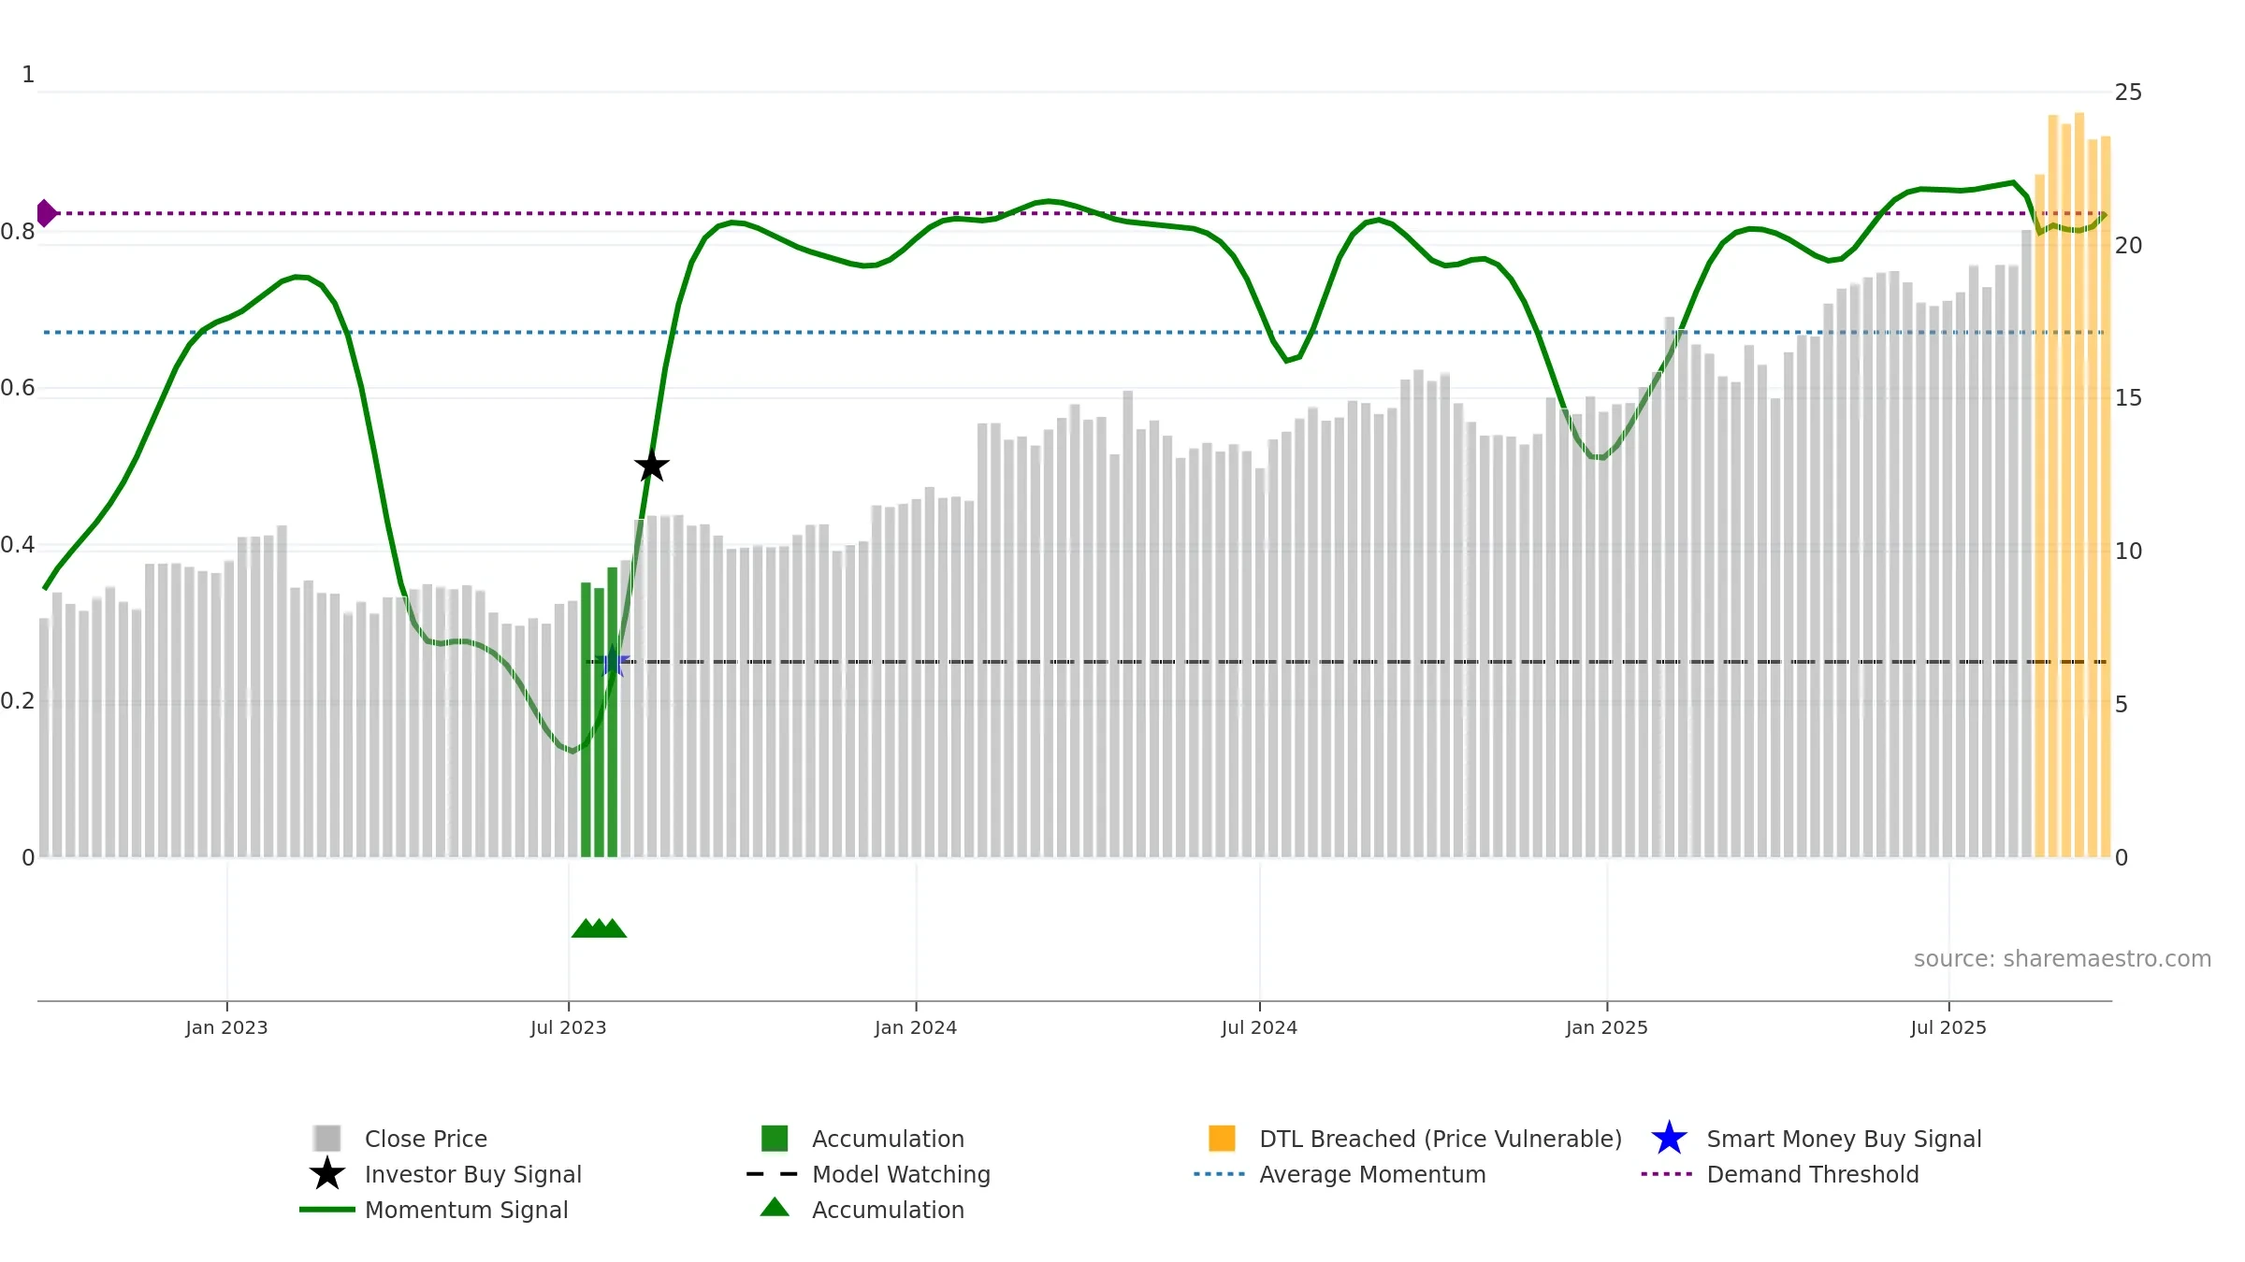
Task: Click the Accumulation triangle legend icon
Action: coord(775,1208)
